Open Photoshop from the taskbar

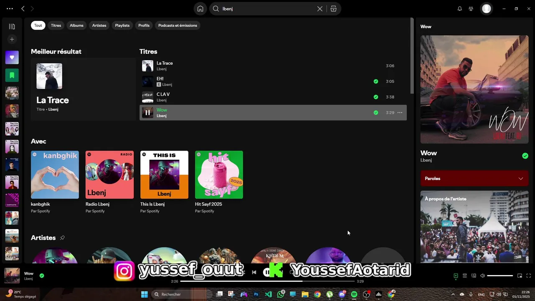click(256, 294)
